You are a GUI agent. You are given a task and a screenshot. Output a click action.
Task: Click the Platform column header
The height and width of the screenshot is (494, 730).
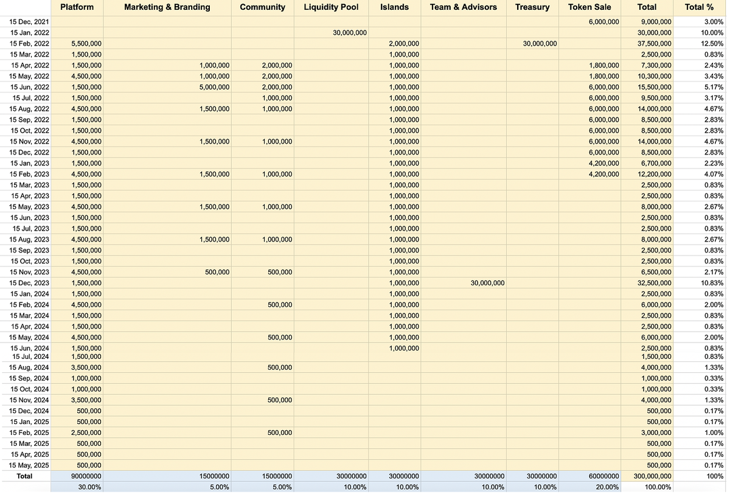click(77, 7)
